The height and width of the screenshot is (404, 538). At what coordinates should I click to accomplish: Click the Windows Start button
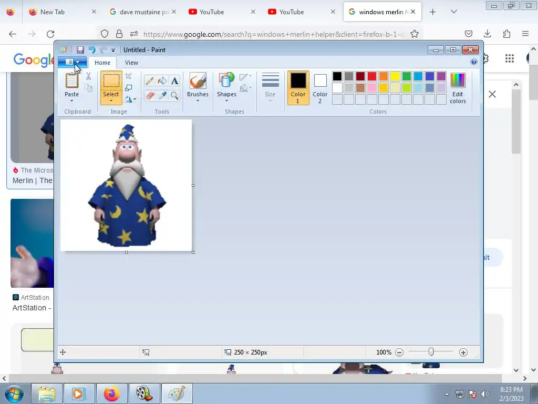(x=14, y=393)
